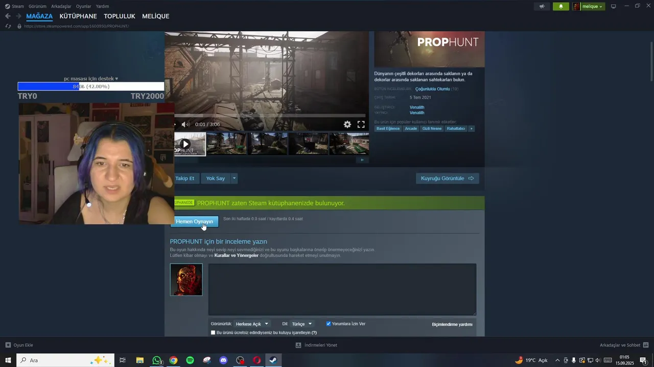
Task: Open the Windows Start menu
Action: point(8,360)
